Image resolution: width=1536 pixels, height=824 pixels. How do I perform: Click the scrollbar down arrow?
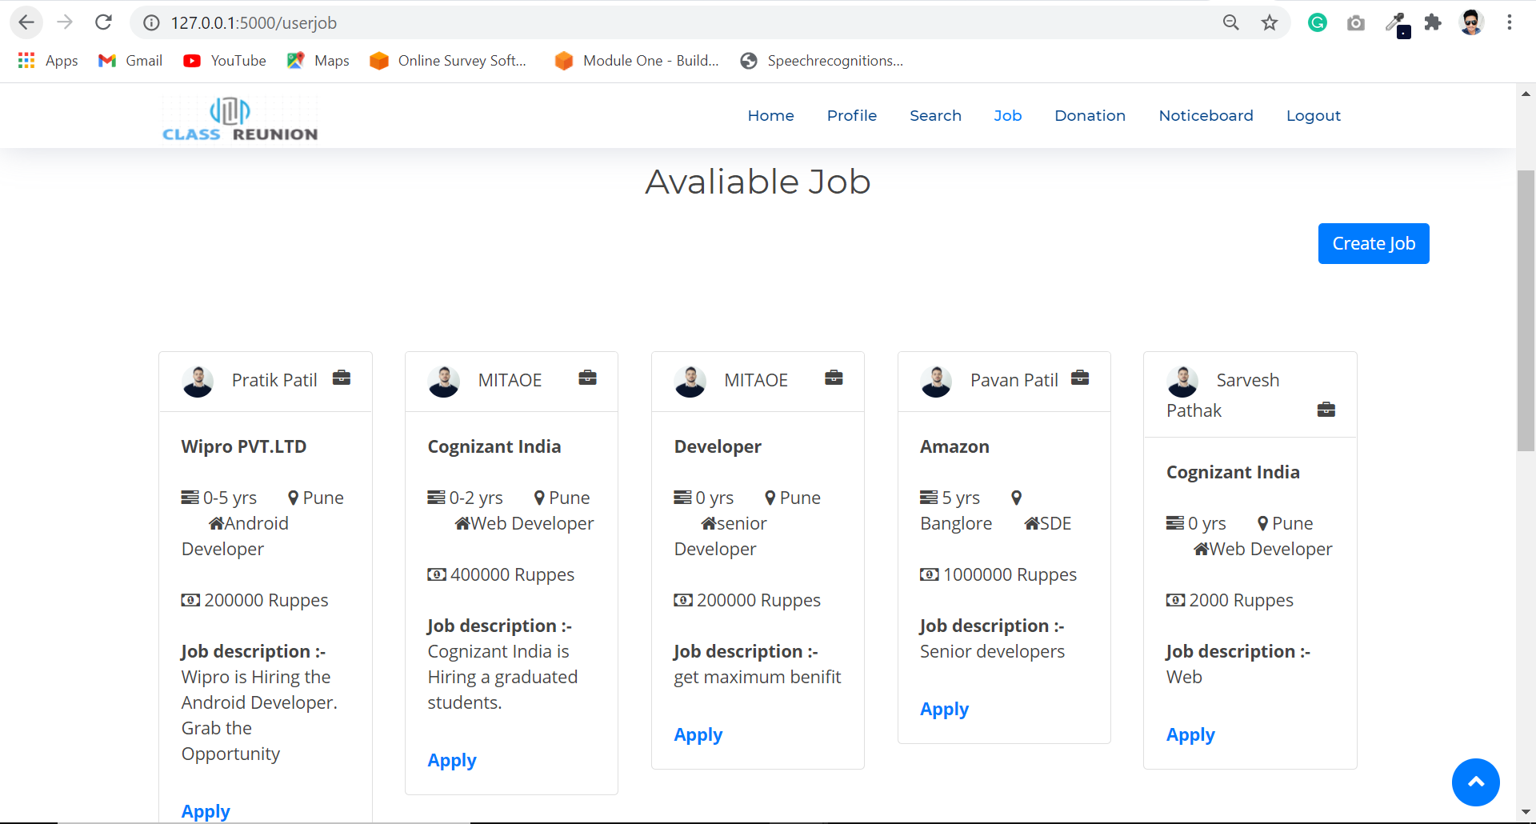pos(1526,814)
